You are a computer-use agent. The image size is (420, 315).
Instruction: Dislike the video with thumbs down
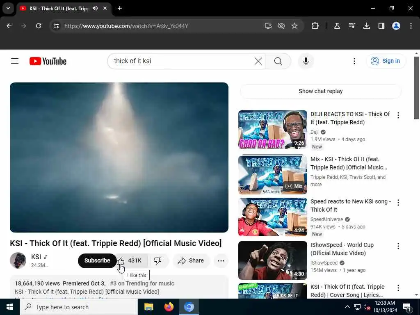click(x=158, y=260)
